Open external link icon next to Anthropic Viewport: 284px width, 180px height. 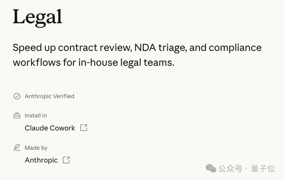[66, 160]
